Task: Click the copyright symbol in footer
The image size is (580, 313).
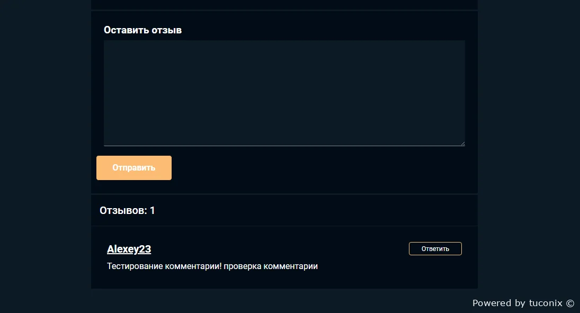Action: [x=570, y=303]
